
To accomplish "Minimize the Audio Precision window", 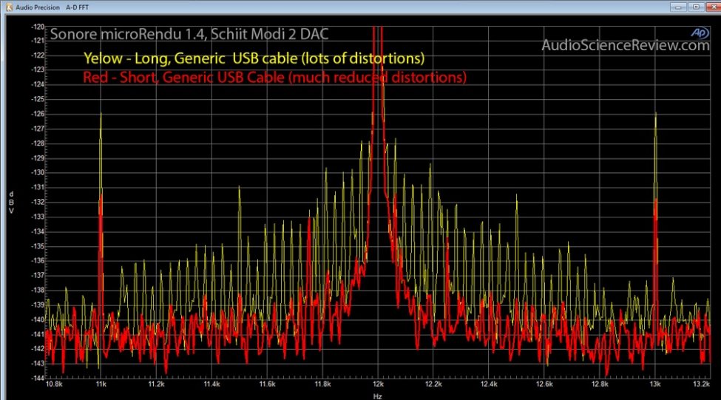I will [x=678, y=7].
